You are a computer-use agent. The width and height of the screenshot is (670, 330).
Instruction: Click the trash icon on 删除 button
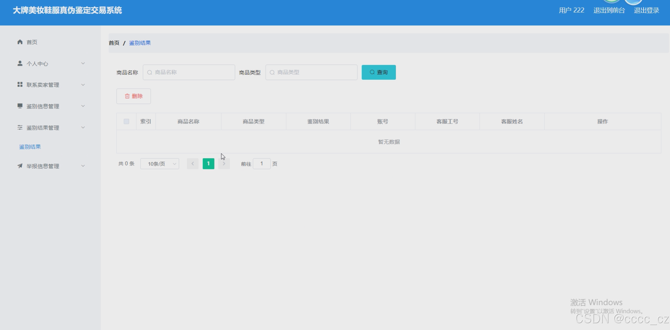point(127,96)
